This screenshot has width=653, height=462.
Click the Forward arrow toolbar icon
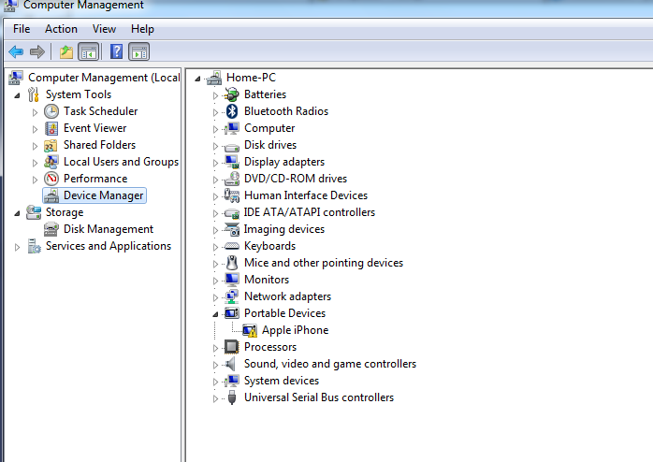point(37,52)
